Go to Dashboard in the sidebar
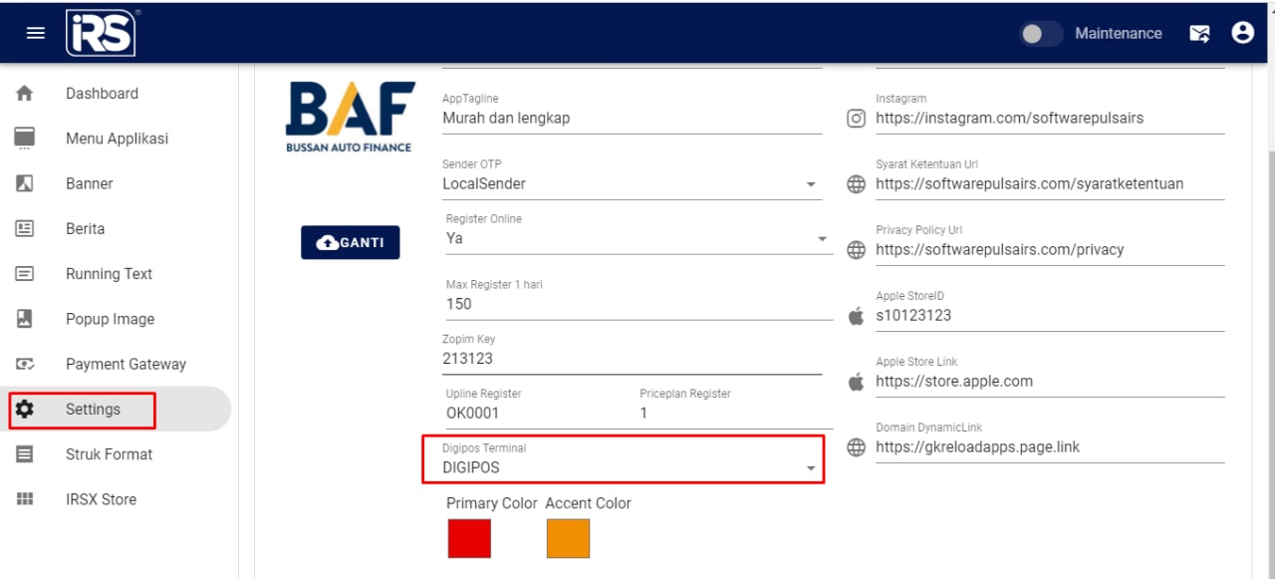 tap(102, 94)
